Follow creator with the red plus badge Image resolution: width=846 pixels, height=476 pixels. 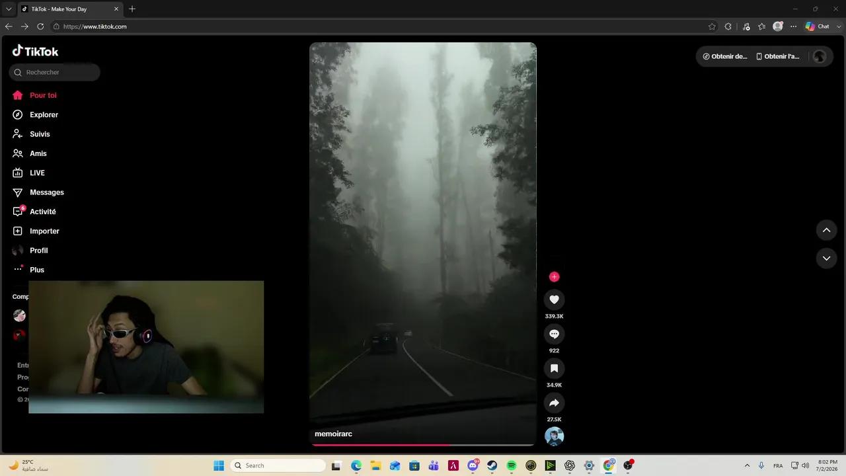[x=554, y=277]
